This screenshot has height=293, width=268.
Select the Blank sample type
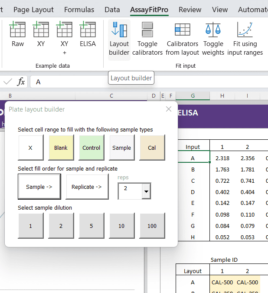[61, 148]
